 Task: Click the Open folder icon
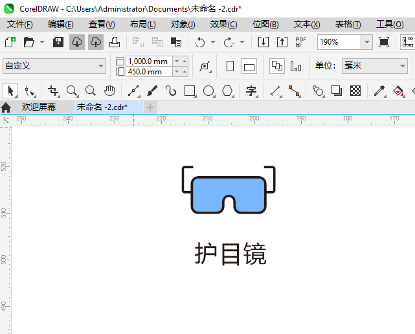click(29, 42)
